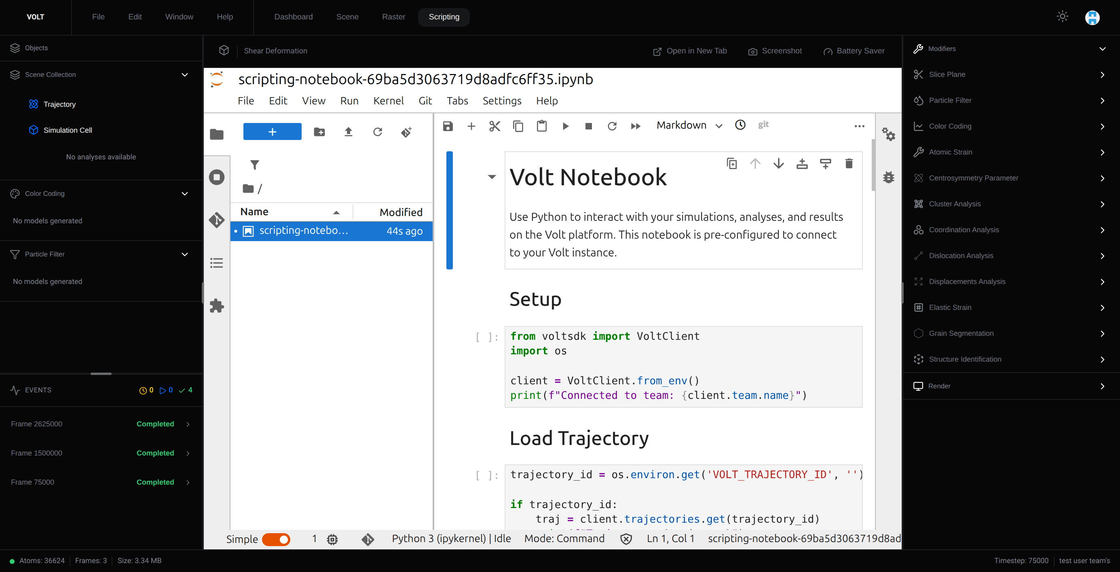This screenshot has height=572, width=1120.
Task: Refresh the file browser list
Action: tap(377, 132)
